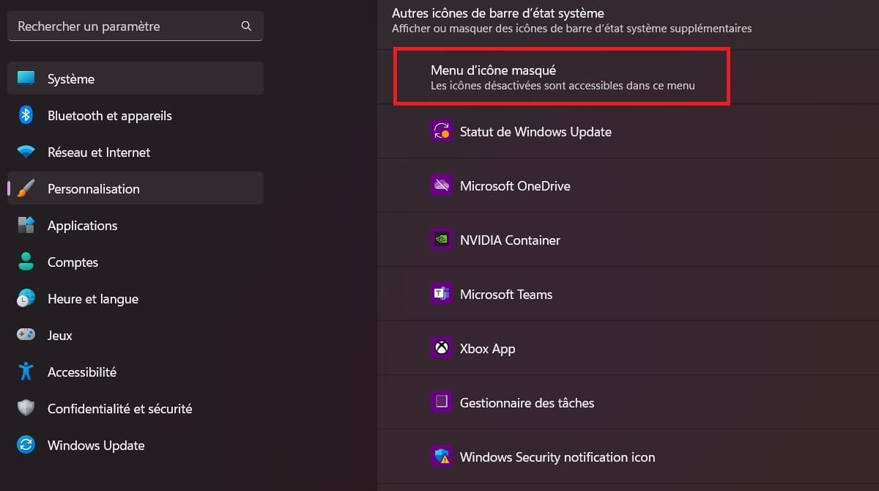Open Bluetooth et appareils settings

tap(136, 115)
